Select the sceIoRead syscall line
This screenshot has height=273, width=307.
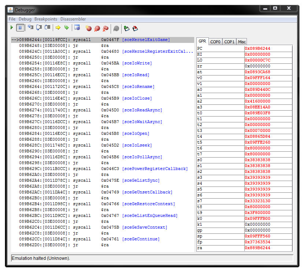103,75
